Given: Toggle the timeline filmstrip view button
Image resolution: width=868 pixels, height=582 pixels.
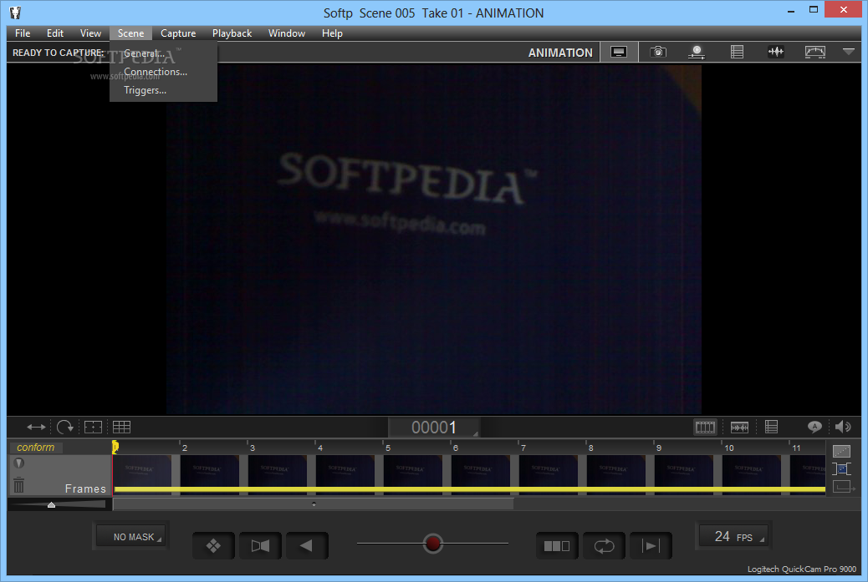Looking at the screenshot, I should point(705,427).
